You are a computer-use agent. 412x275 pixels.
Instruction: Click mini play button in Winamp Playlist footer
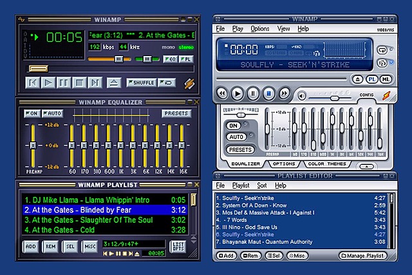(x=111, y=254)
